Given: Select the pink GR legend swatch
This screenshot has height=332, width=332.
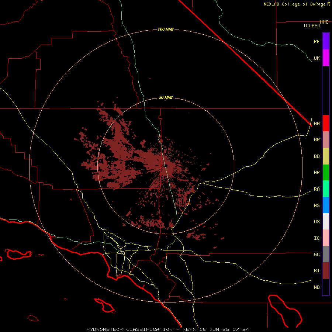Looking at the screenshot, I should [x=326, y=140].
